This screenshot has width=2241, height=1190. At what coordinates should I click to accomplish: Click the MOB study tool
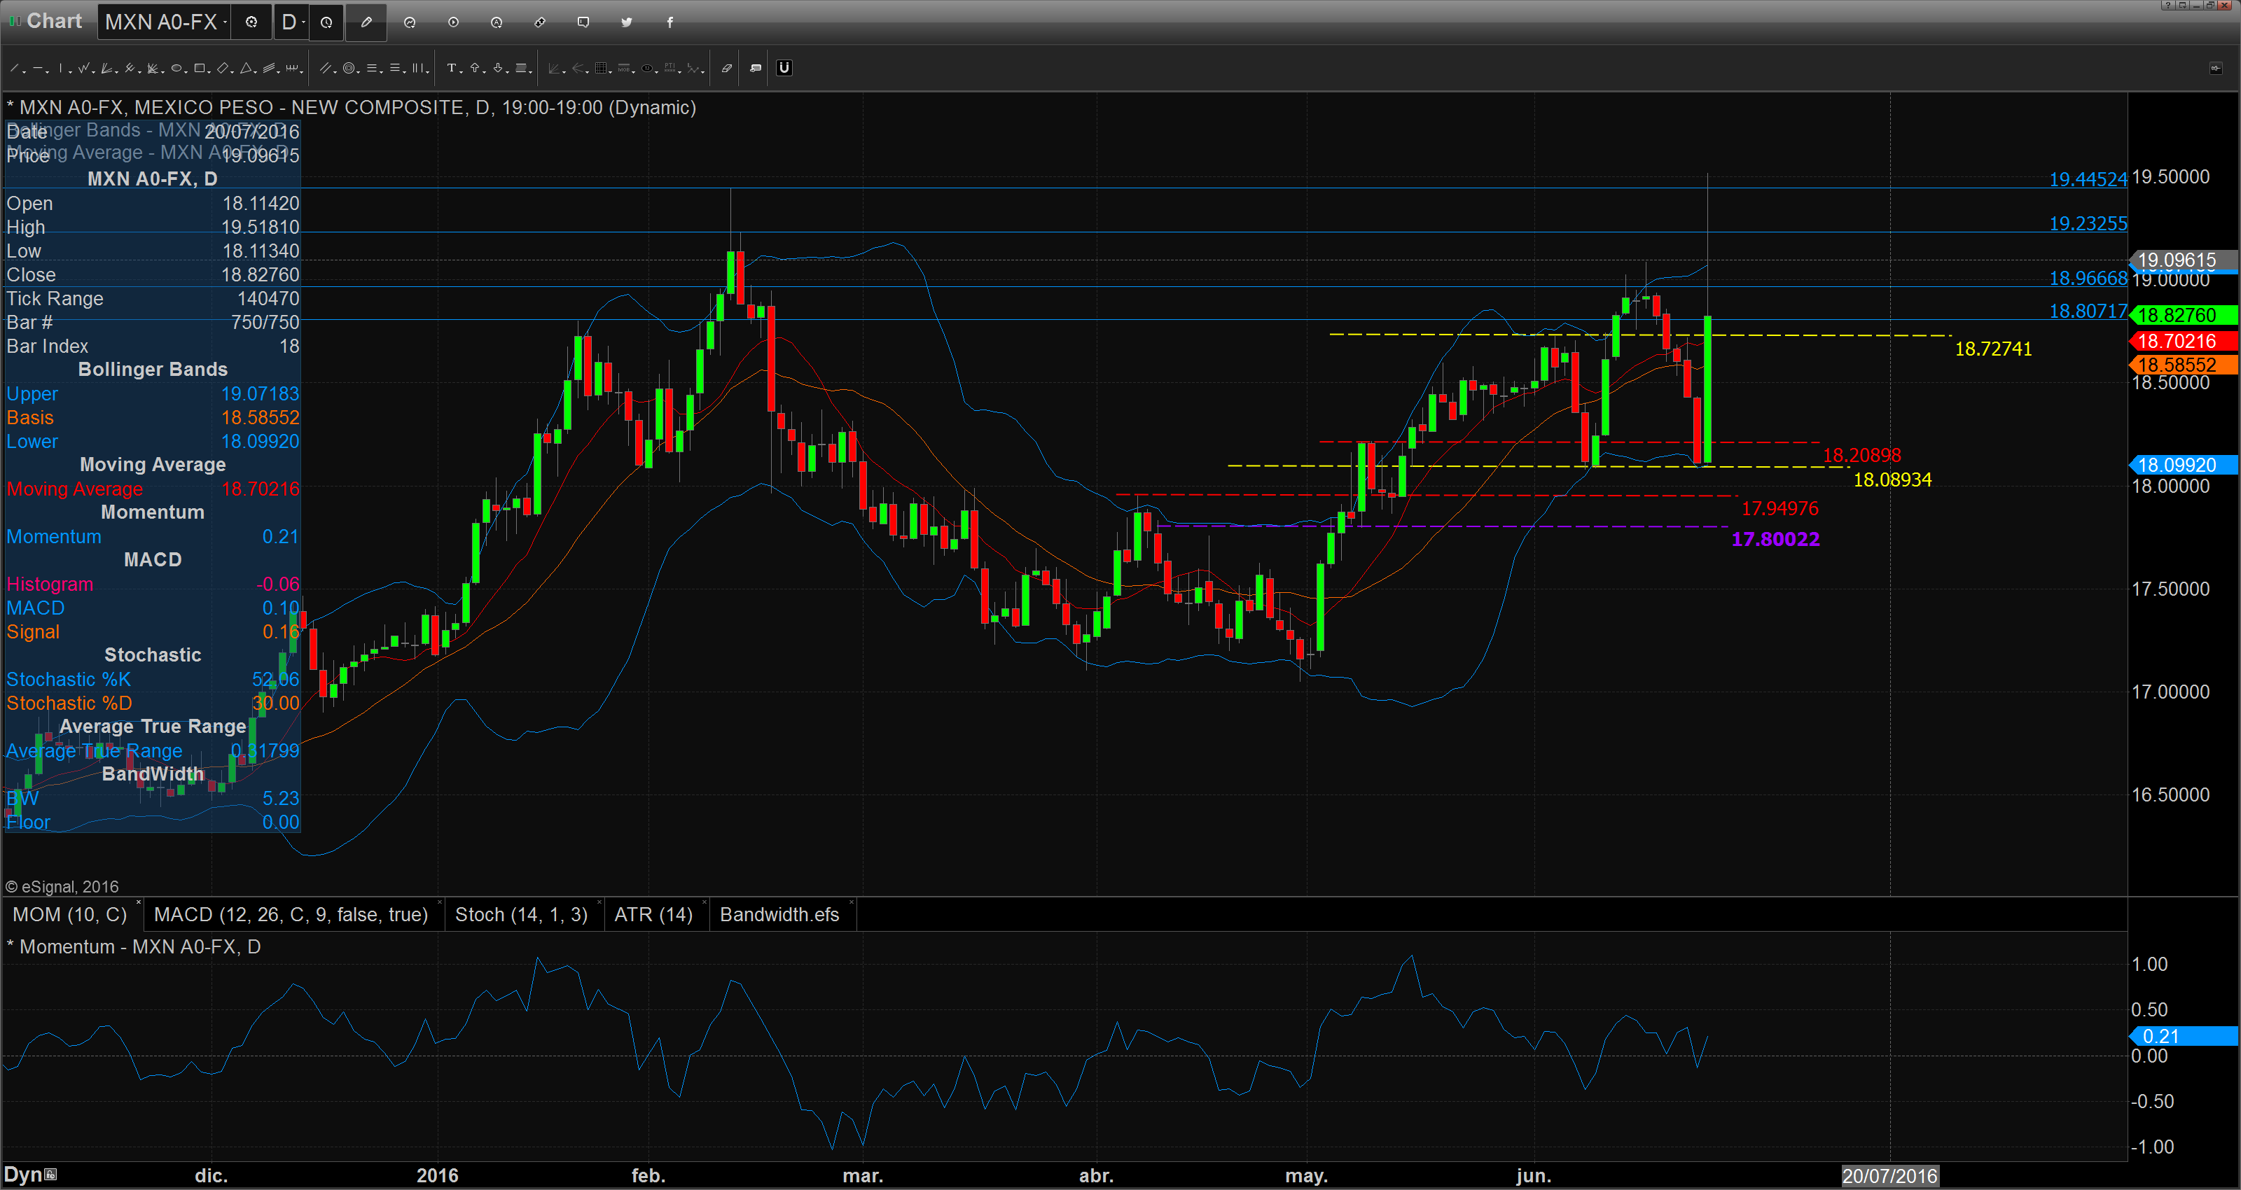(x=624, y=68)
